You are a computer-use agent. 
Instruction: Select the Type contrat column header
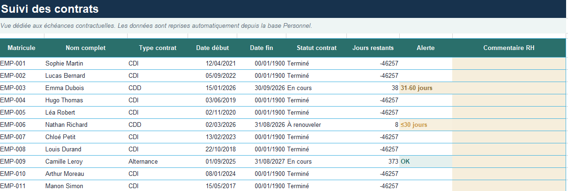pos(157,48)
